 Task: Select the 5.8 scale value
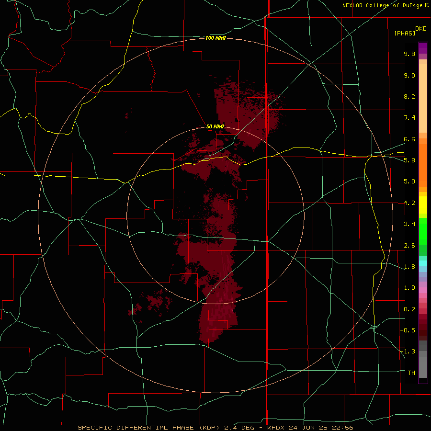[x=409, y=160]
